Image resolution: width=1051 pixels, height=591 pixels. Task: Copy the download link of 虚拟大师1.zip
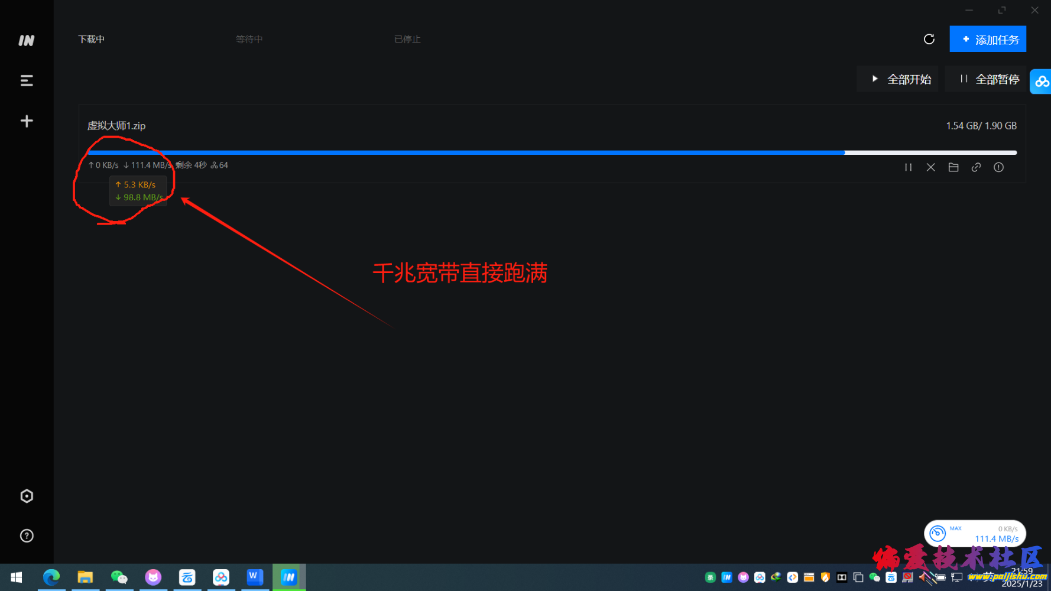[x=976, y=167]
